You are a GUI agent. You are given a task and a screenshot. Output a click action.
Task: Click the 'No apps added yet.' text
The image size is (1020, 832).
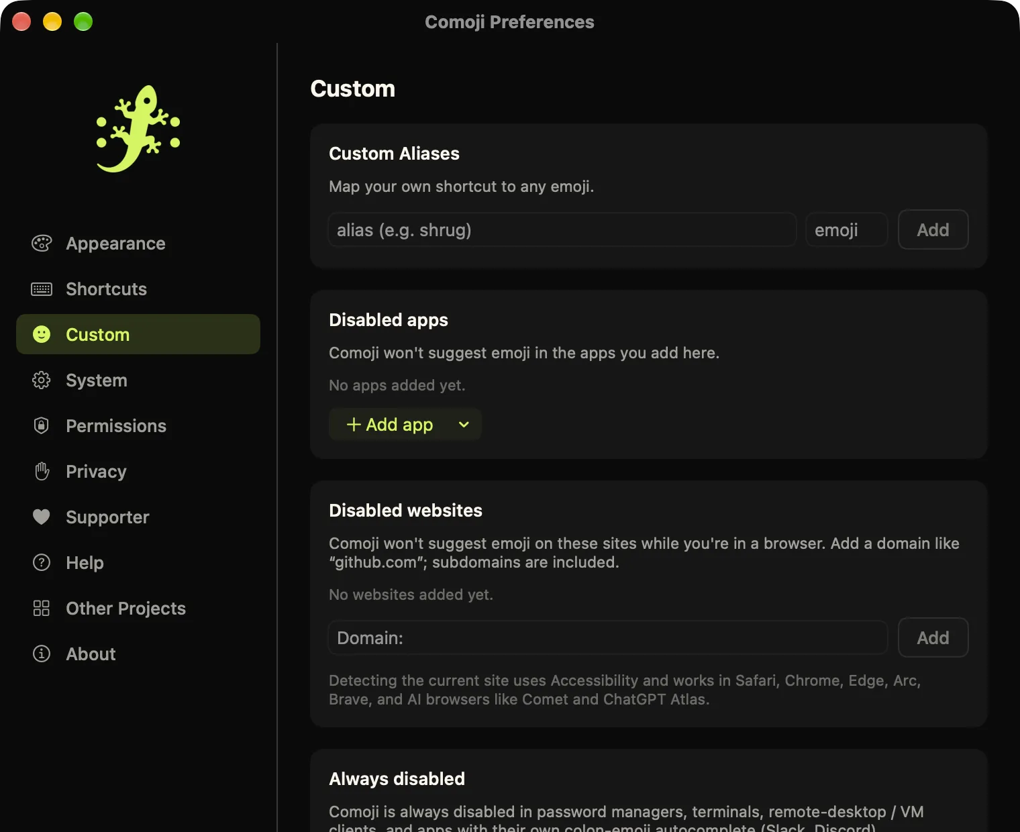point(397,385)
